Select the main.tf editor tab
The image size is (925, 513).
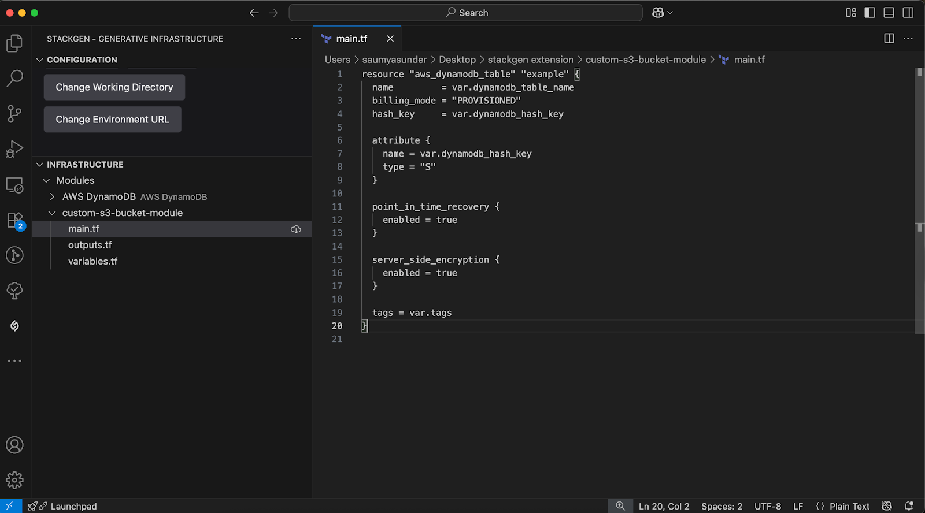point(351,39)
